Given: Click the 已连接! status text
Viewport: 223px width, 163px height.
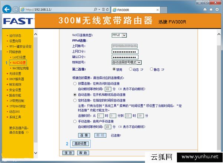Looking at the screenshot, I should 116,135.
